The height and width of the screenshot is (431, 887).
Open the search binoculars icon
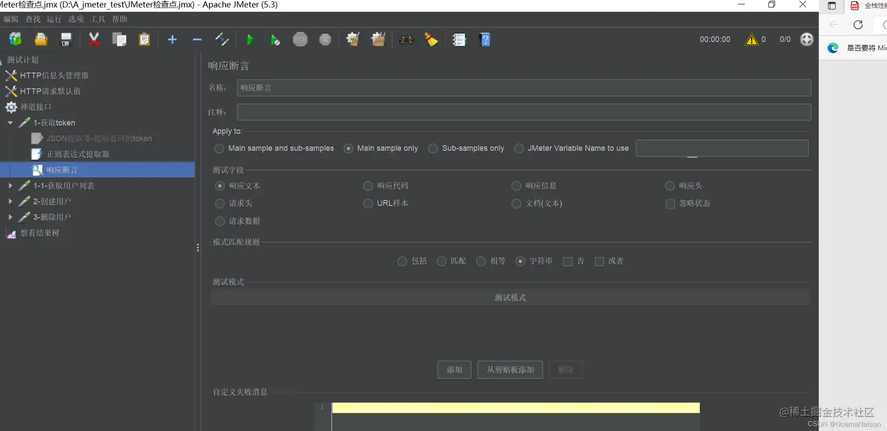pyautogui.click(x=405, y=39)
